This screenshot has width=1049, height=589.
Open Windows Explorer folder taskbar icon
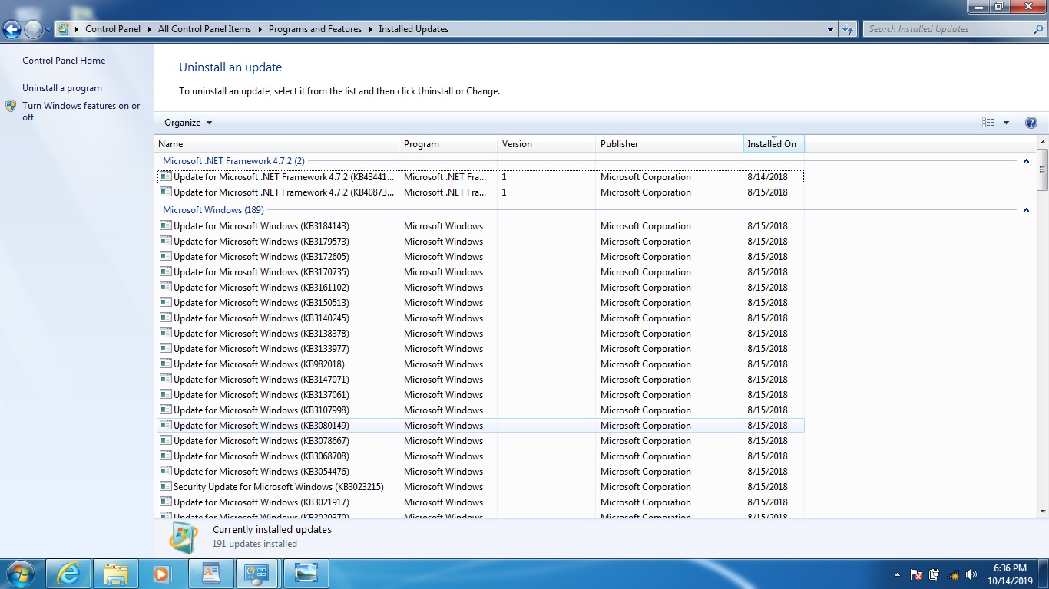(x=116, y=573)
